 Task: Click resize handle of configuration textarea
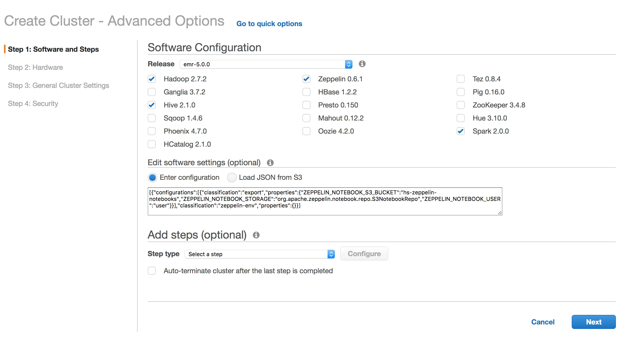499,213
